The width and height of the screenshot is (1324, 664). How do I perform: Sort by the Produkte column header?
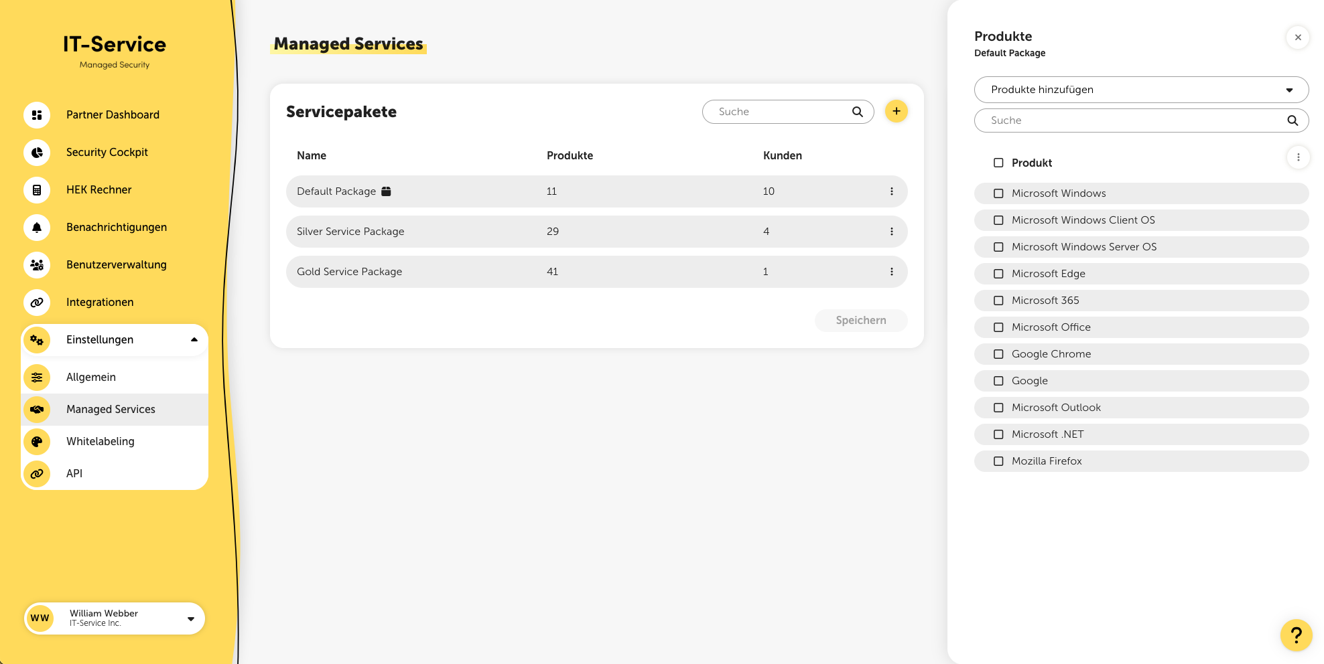tap(570, 156)
